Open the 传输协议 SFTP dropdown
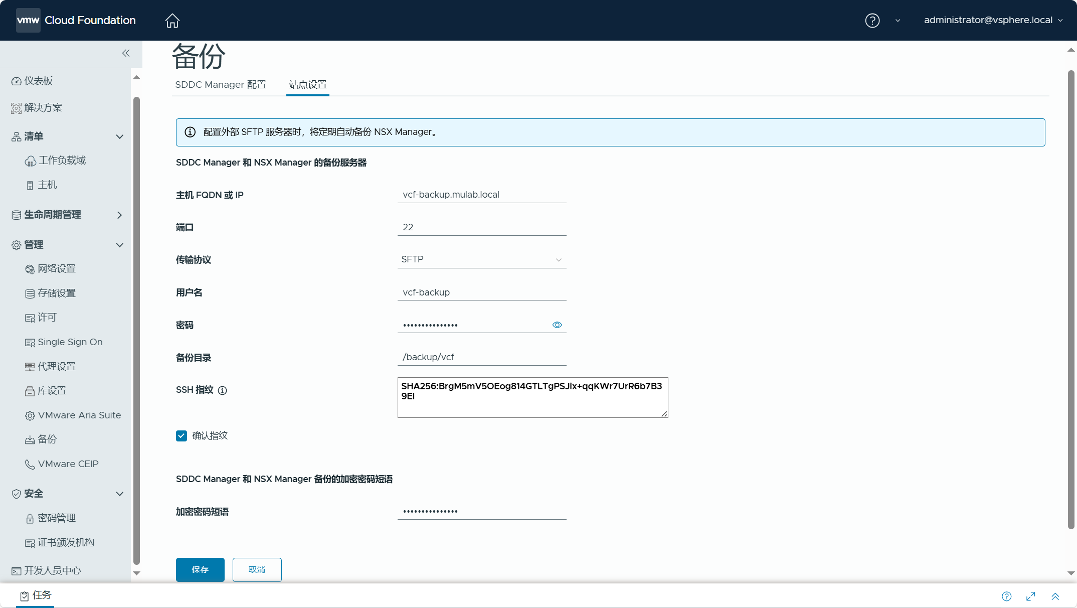Screen dimensions: 1077x608 482,259
